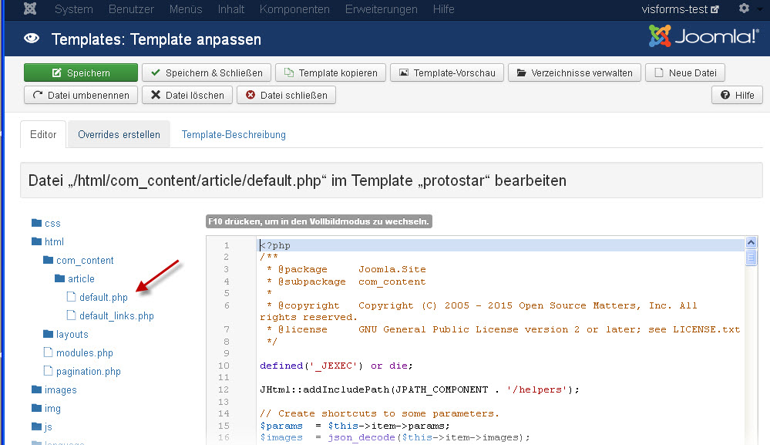The height and width of the screenshot is (445, 770).
Task: Click the green Speichern button
Action: [x=81, y=72]
